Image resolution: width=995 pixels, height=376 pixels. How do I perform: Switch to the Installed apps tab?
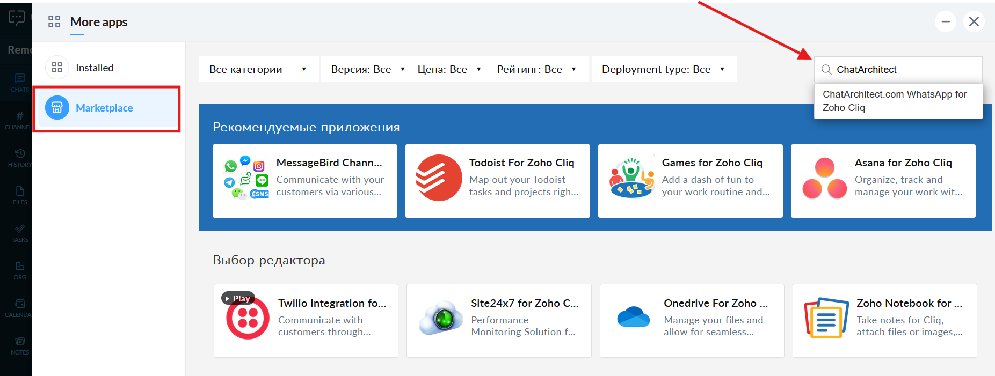pyautogui.click(x=95, y=68)
